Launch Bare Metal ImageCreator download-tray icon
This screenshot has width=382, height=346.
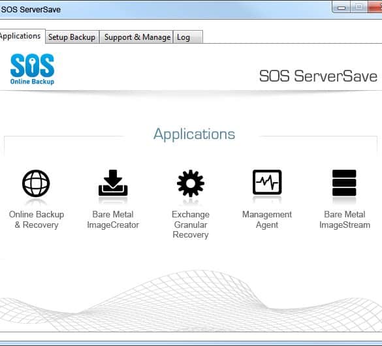[113, 183]
